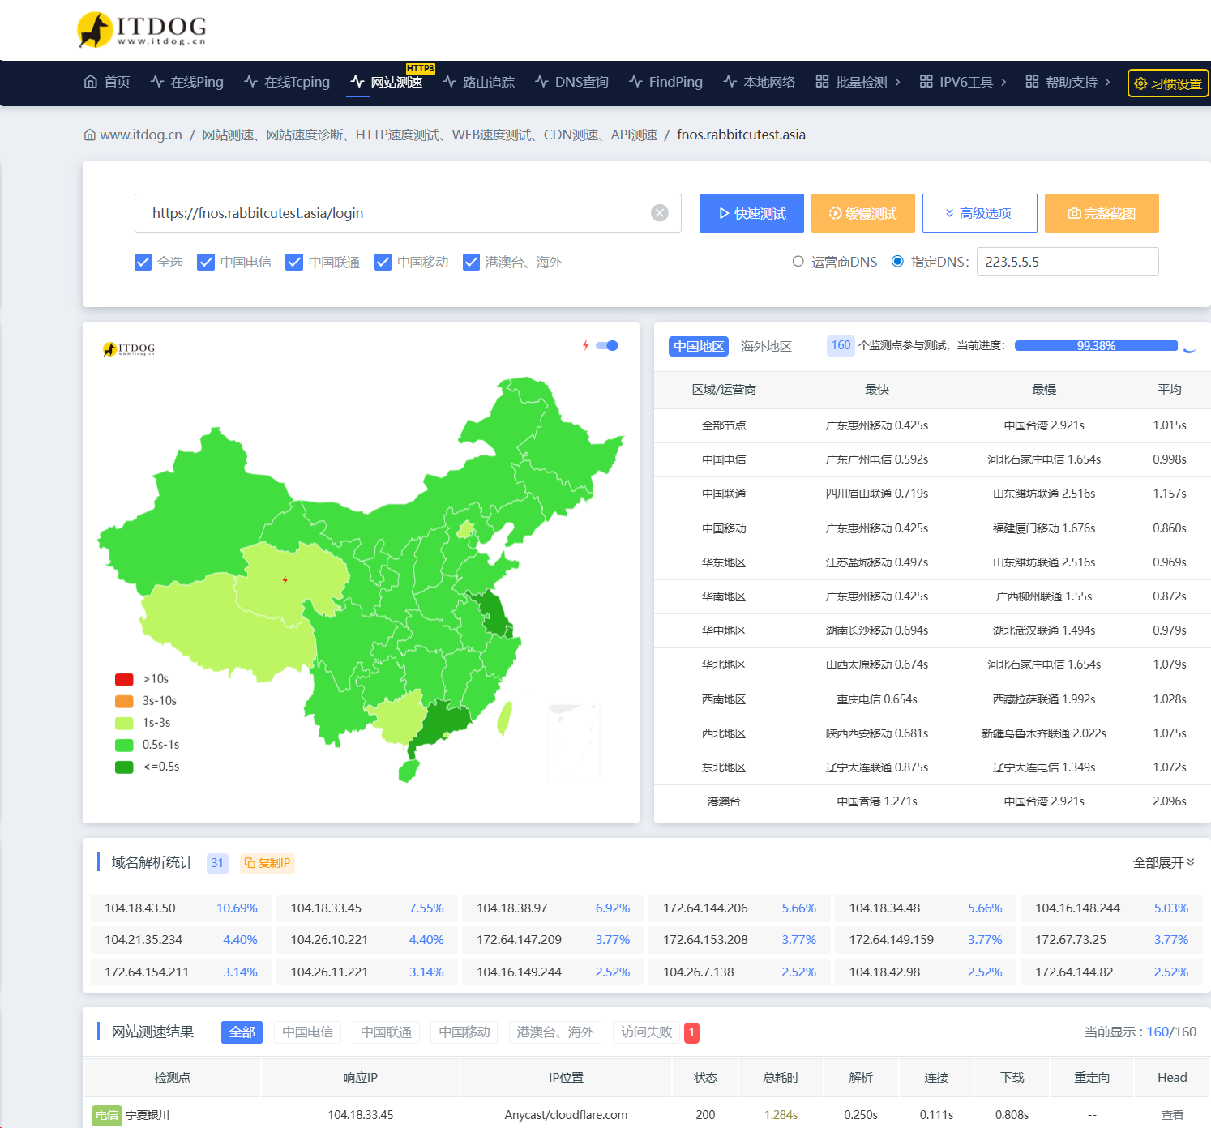Expand the 高级选项 advanced options
The image size is (1211, 1128).
(x=979, y=213)
